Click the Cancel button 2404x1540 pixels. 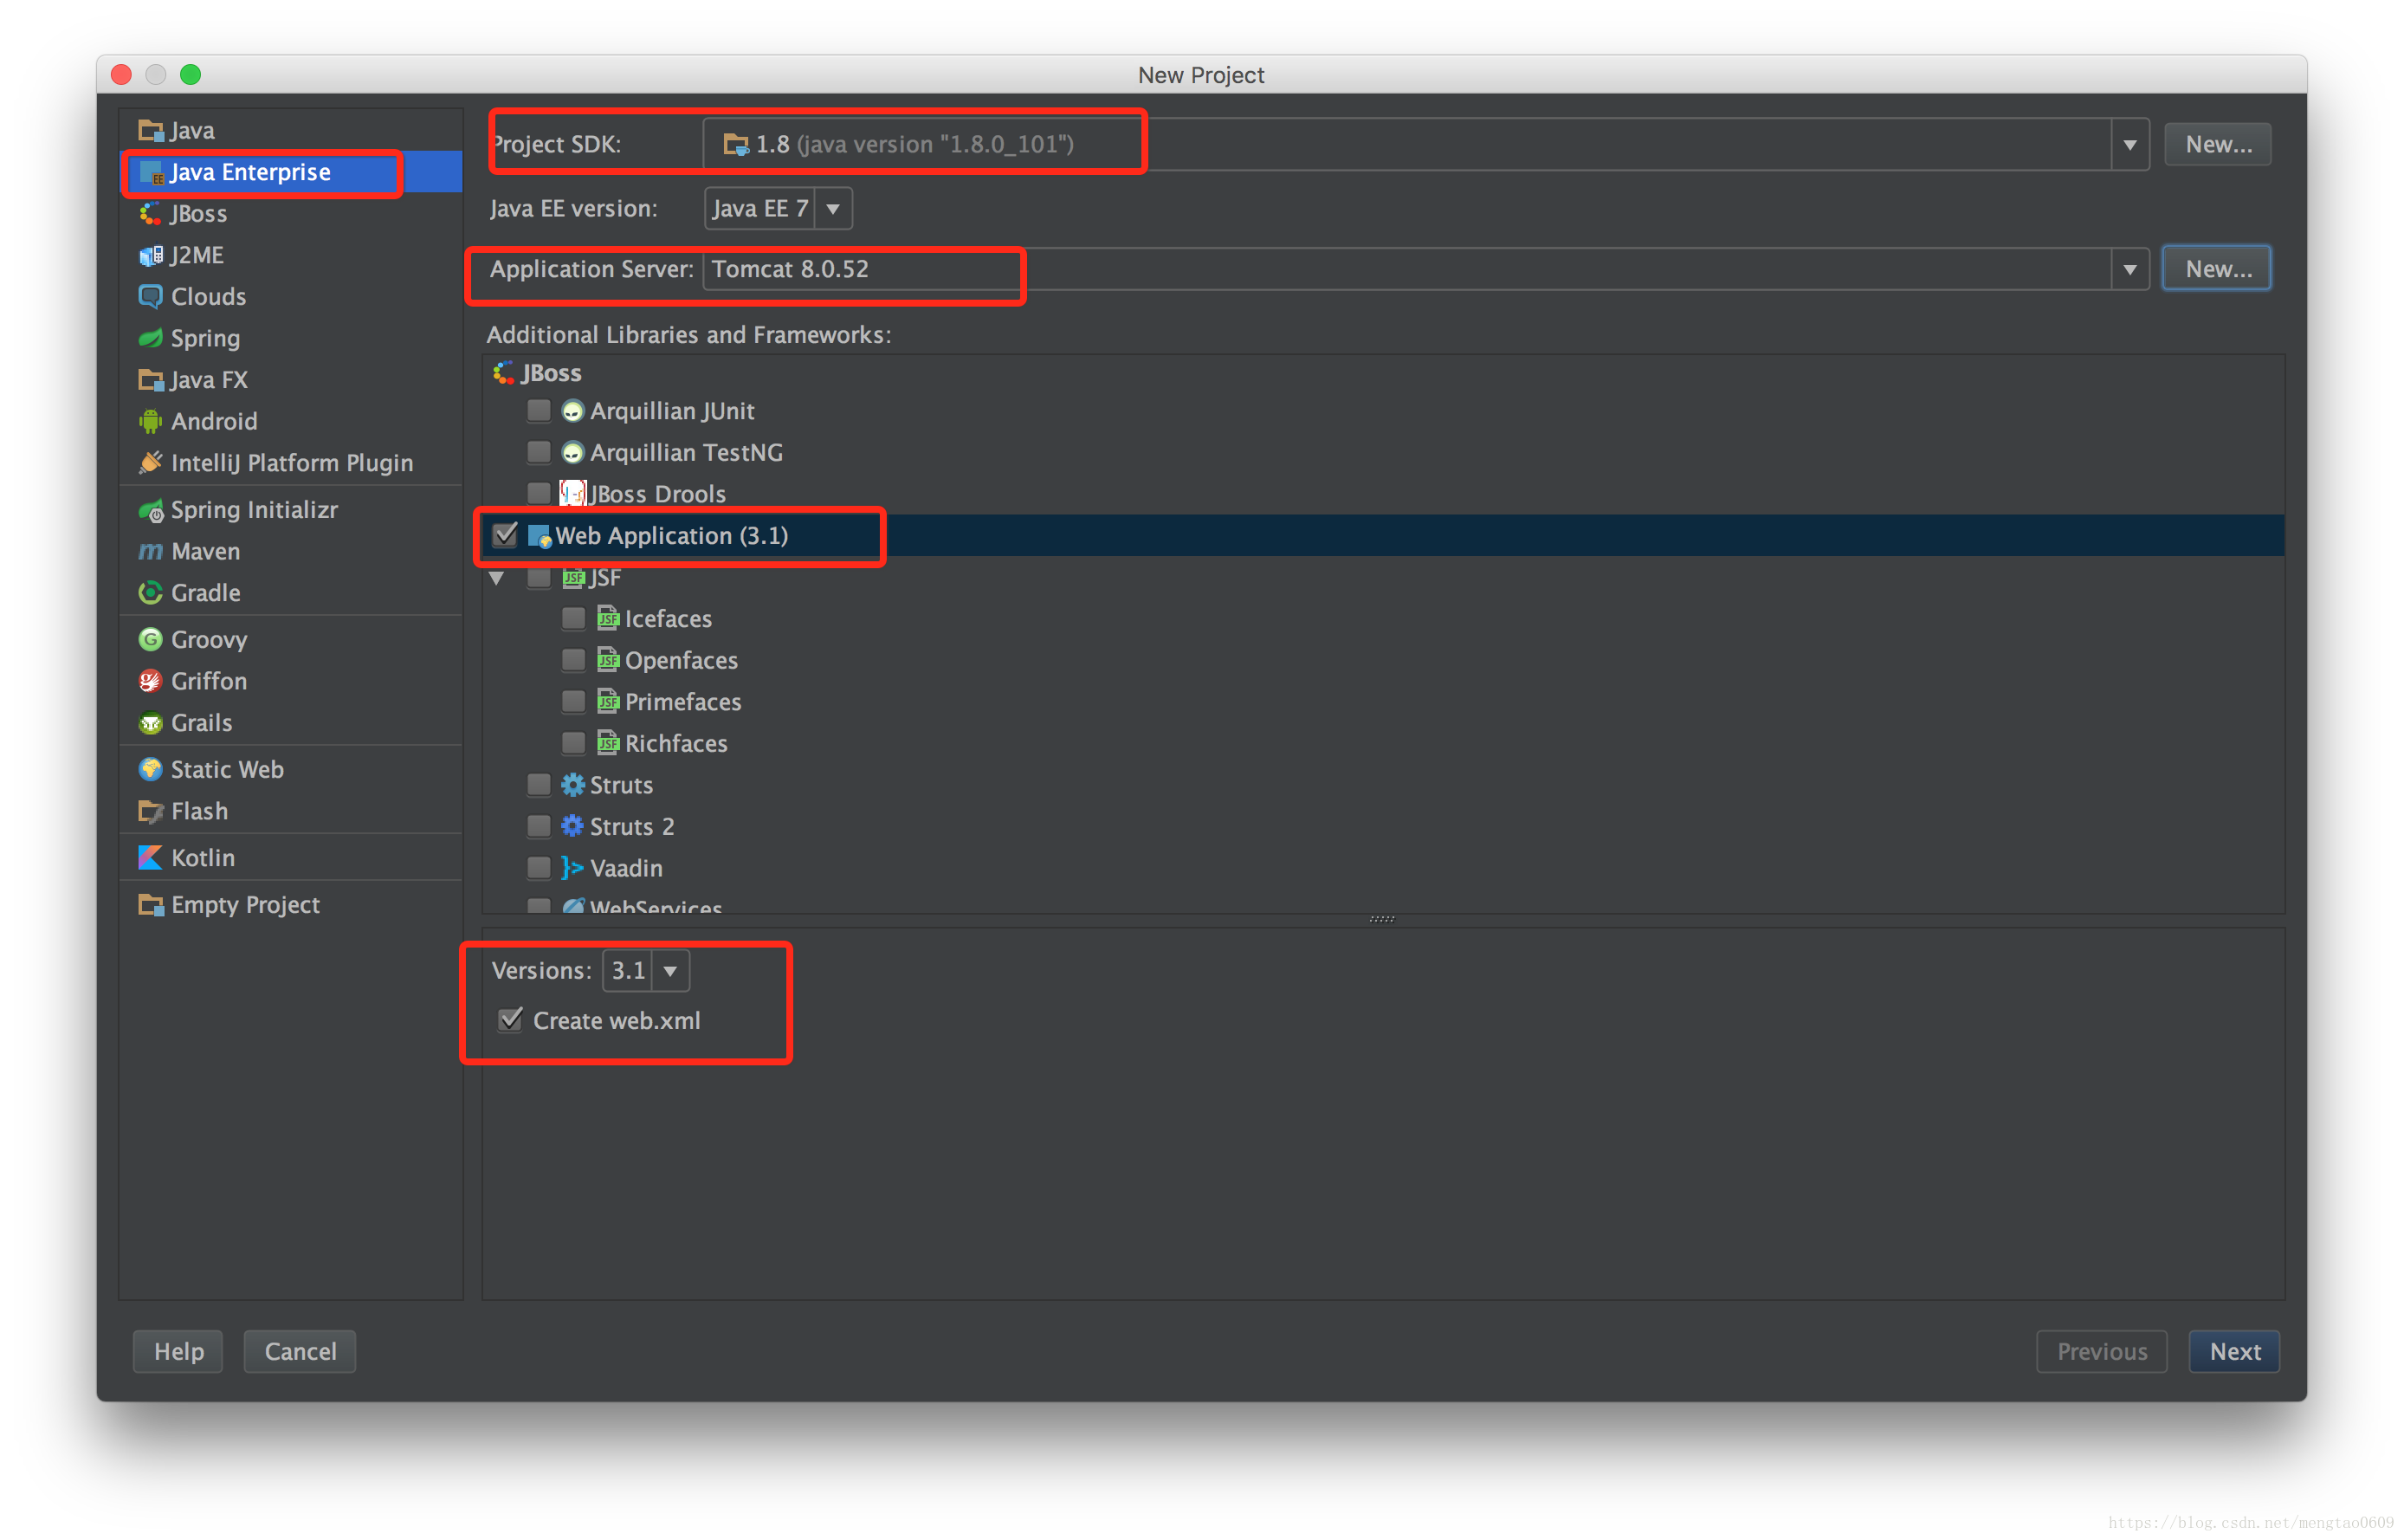(x=300, y=1352)
